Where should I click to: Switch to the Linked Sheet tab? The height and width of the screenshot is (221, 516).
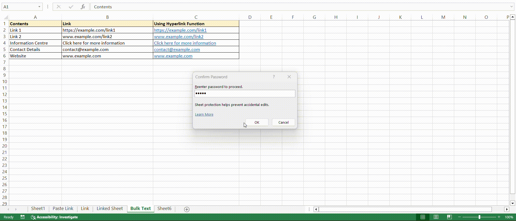110,208
